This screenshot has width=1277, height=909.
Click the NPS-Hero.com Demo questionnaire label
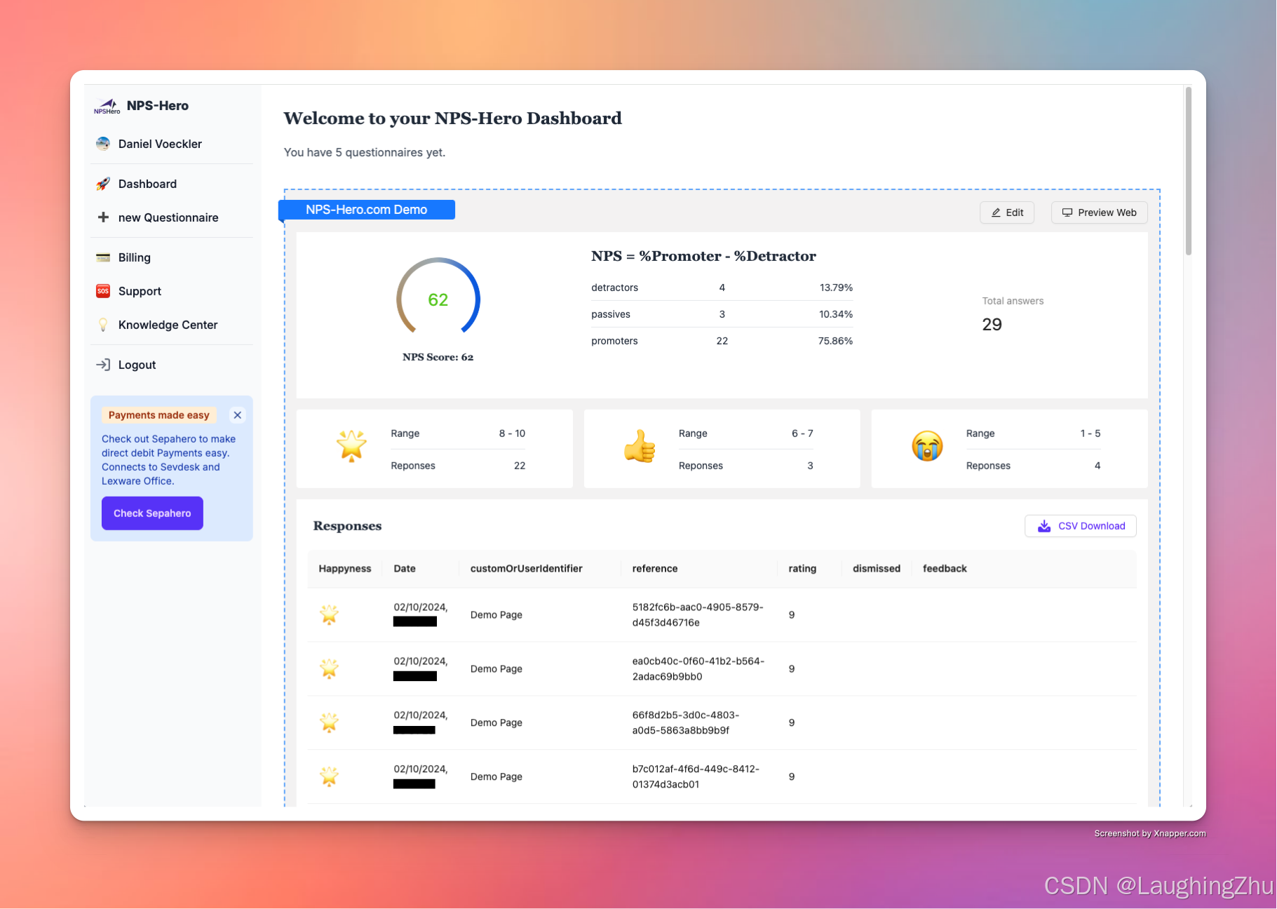367,210
